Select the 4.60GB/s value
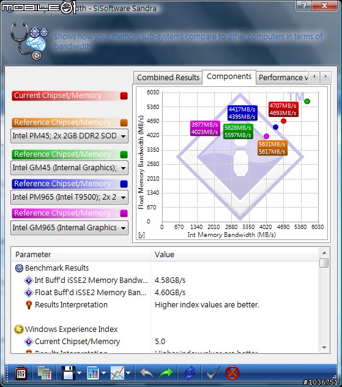The image size is (342, 387). point(170,293)
